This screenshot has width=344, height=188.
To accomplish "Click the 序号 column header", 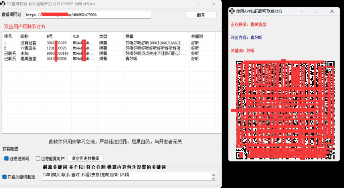I will pyautogui.click(x=10, y=36).
